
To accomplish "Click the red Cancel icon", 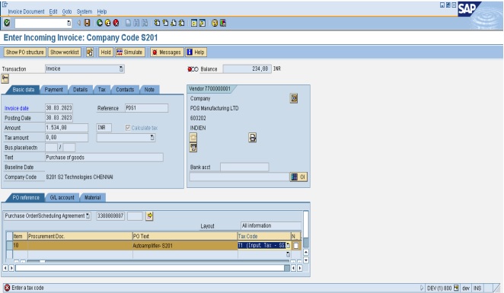I will (116, 23).
